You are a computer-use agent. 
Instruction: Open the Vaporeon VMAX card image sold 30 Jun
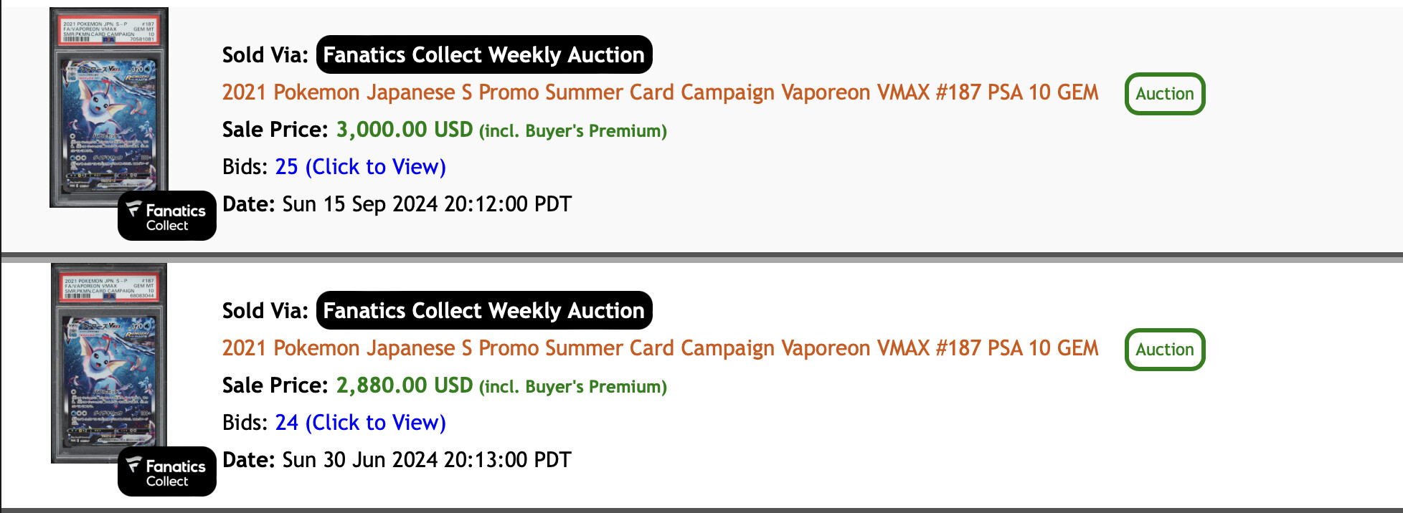coord(109,363)
